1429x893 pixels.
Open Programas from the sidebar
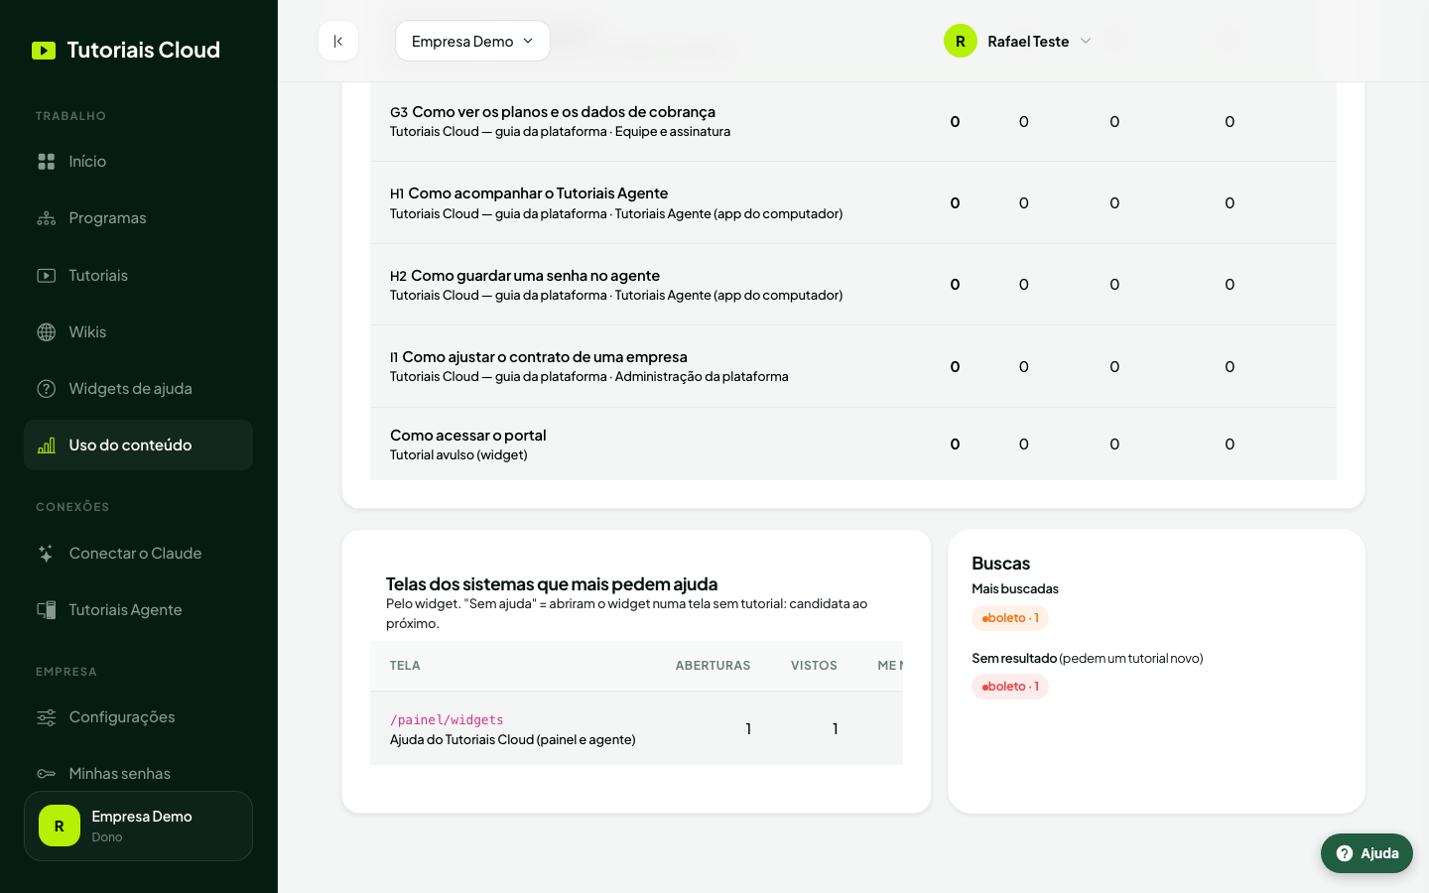pyautogui.click(x=138, y=218)
